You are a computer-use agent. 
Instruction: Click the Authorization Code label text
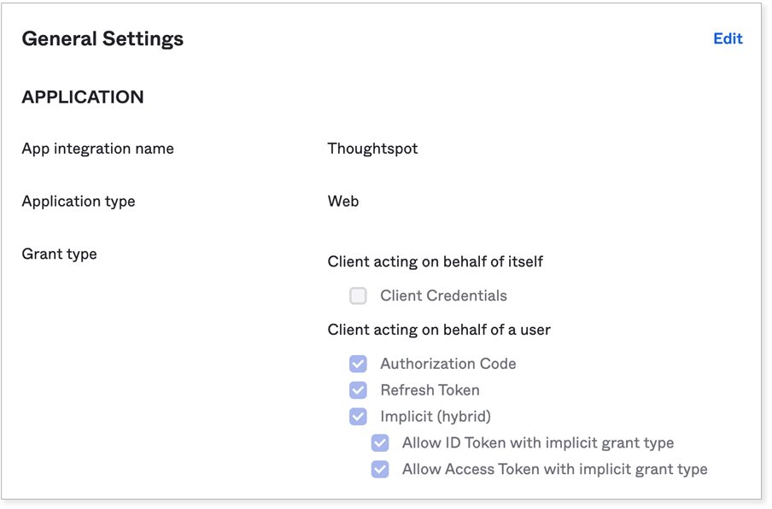(x=447, y=363)
